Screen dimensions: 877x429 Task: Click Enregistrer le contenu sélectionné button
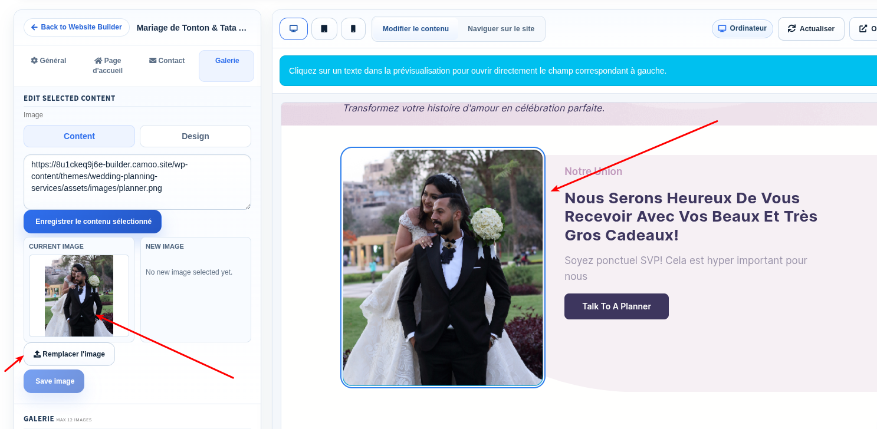click(93, 222)
